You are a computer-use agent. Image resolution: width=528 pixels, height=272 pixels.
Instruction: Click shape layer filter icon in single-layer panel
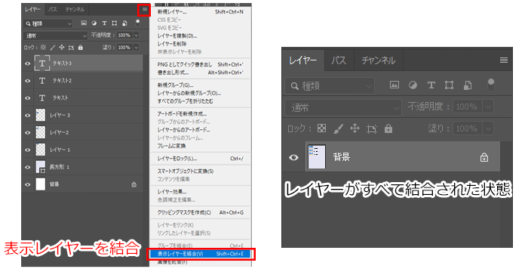[450, 85]
